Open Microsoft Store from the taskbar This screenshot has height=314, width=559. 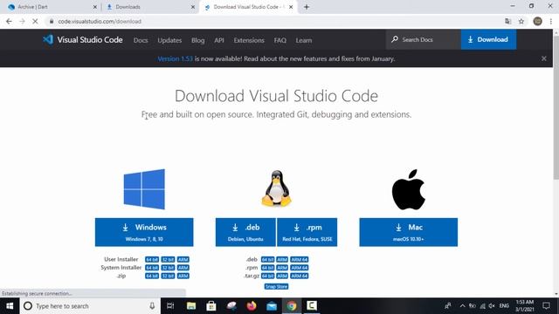[211, 306]
